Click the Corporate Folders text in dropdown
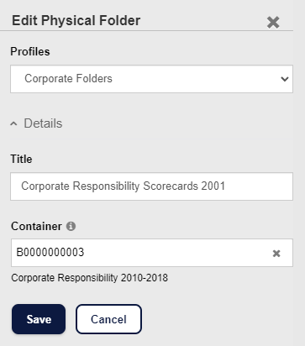305x346 pixels. coord(68,79)
